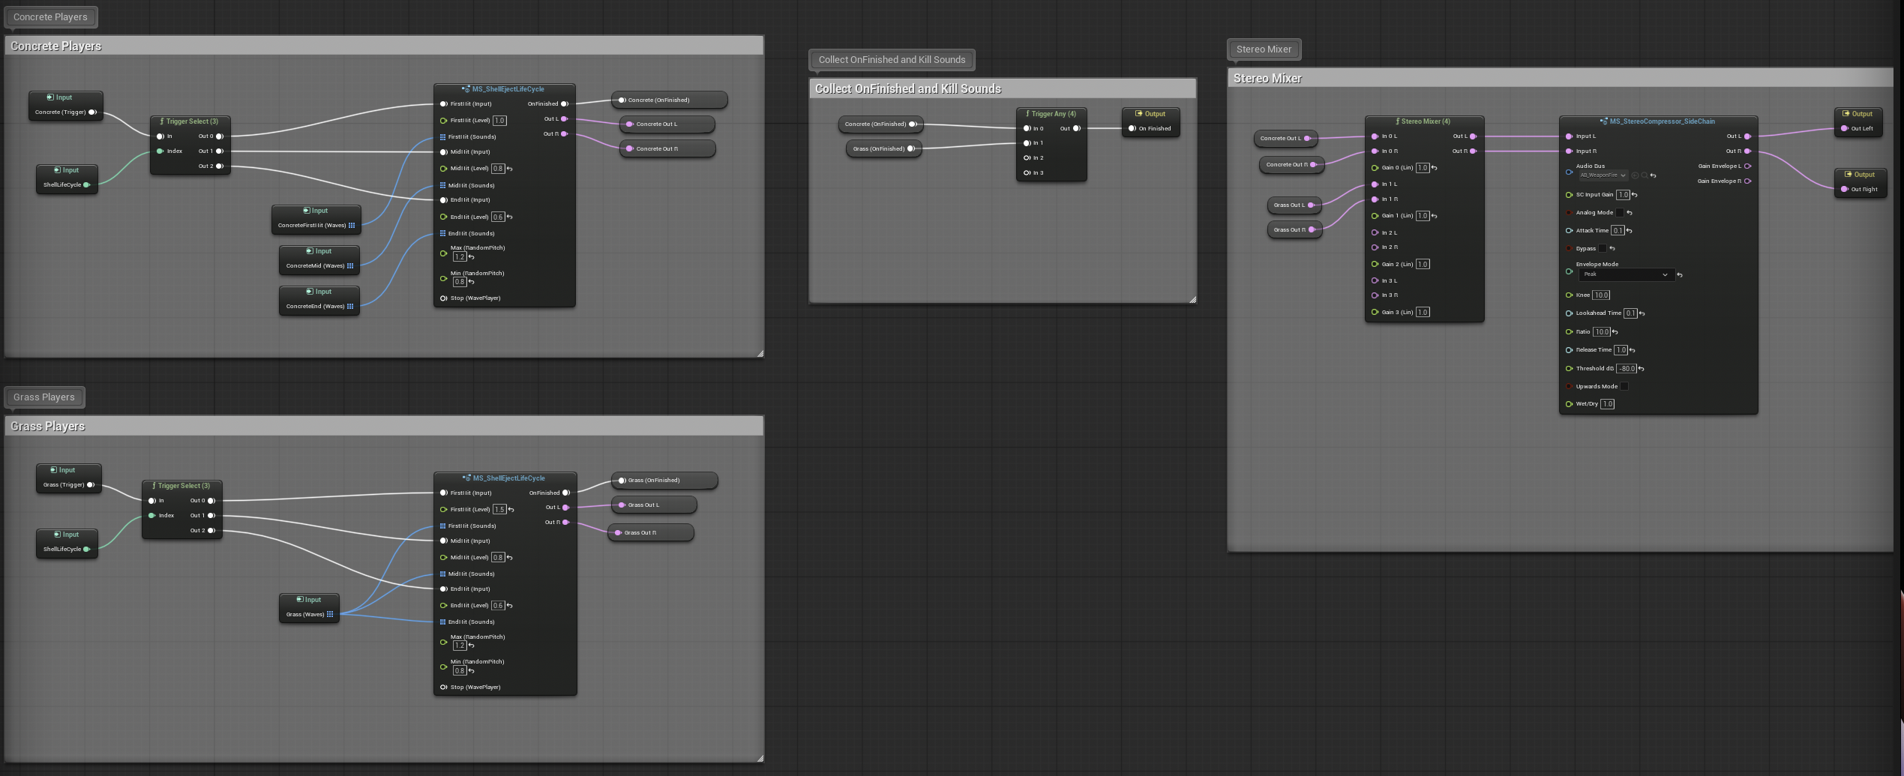Tick the Upwards Mode checkbox

1624,387
